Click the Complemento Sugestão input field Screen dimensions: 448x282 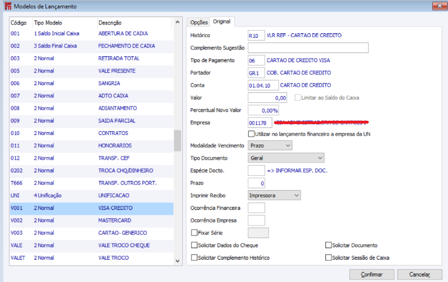(308, 48)
